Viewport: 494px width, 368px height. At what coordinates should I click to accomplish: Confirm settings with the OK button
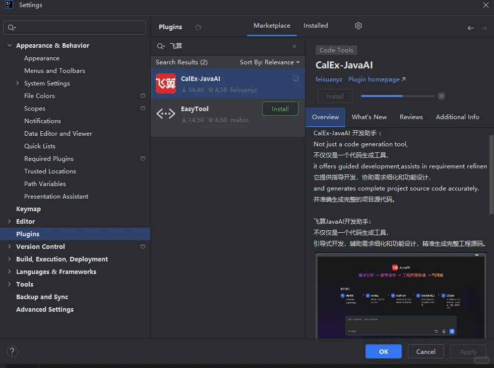384,351
